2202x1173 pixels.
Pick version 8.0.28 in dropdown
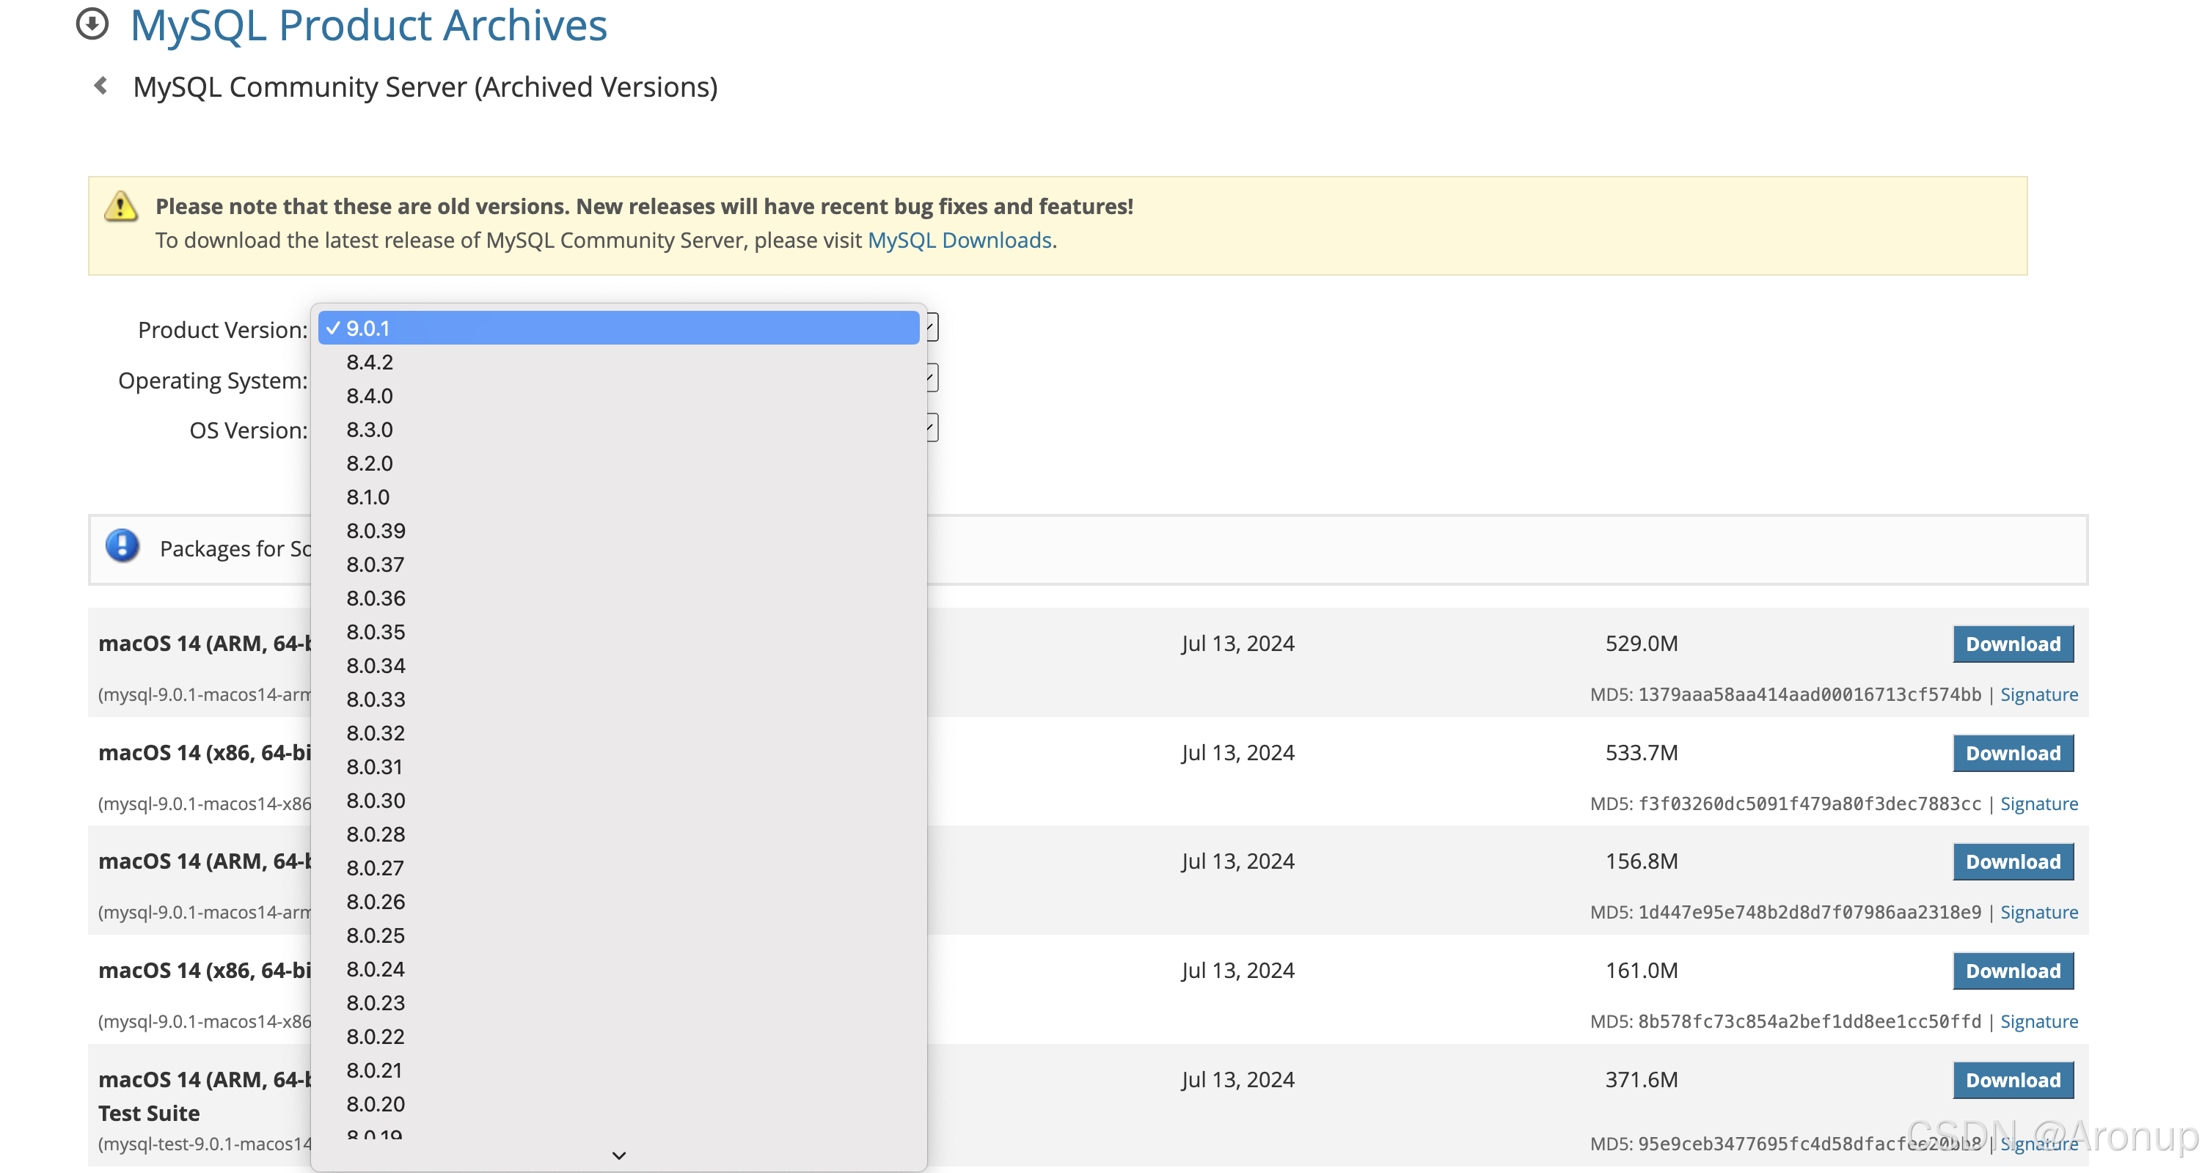click(x=376, y=834)
